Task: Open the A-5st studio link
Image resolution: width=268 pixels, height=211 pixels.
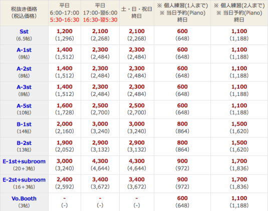Action: 24,106
